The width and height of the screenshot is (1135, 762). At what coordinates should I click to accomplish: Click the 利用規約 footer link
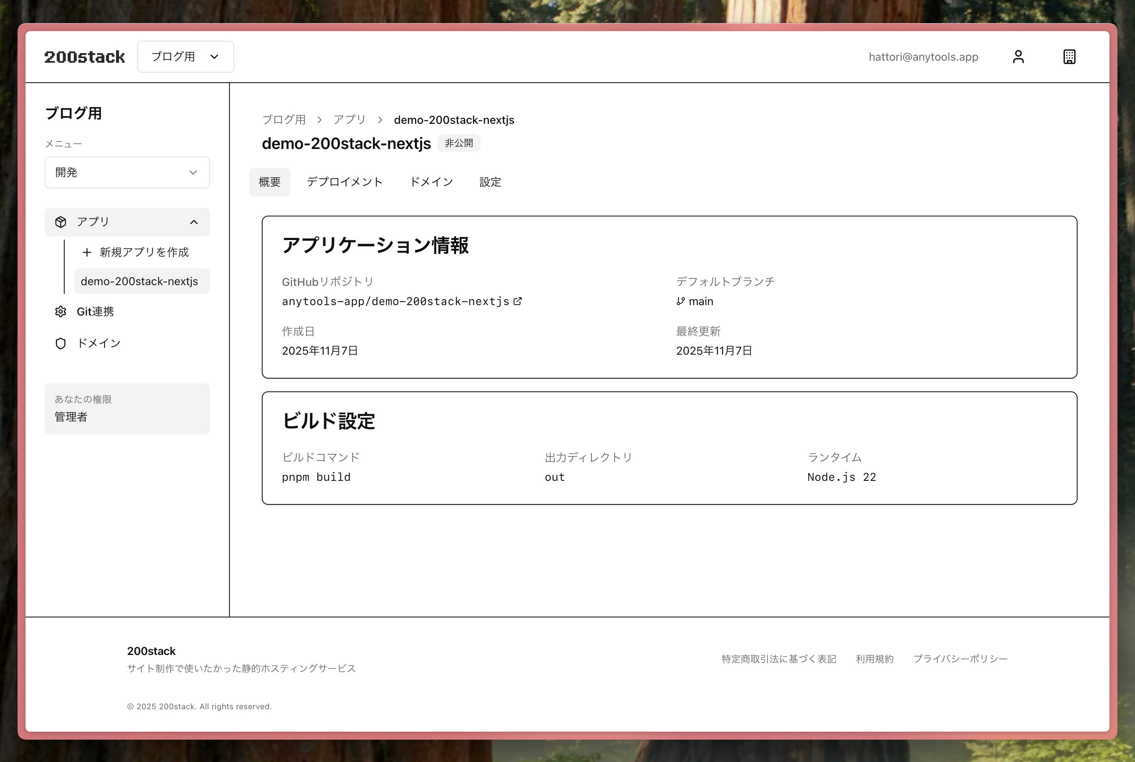[874, 659]
